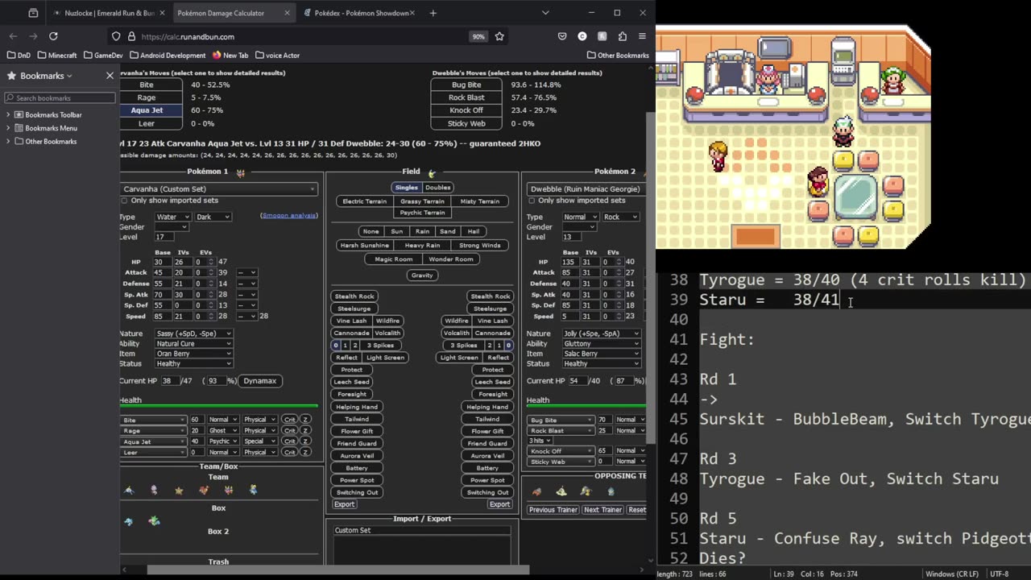Switch to the Pokédex - Pokémon Showdown tab
1031x580 pixels.
[359, 13]
